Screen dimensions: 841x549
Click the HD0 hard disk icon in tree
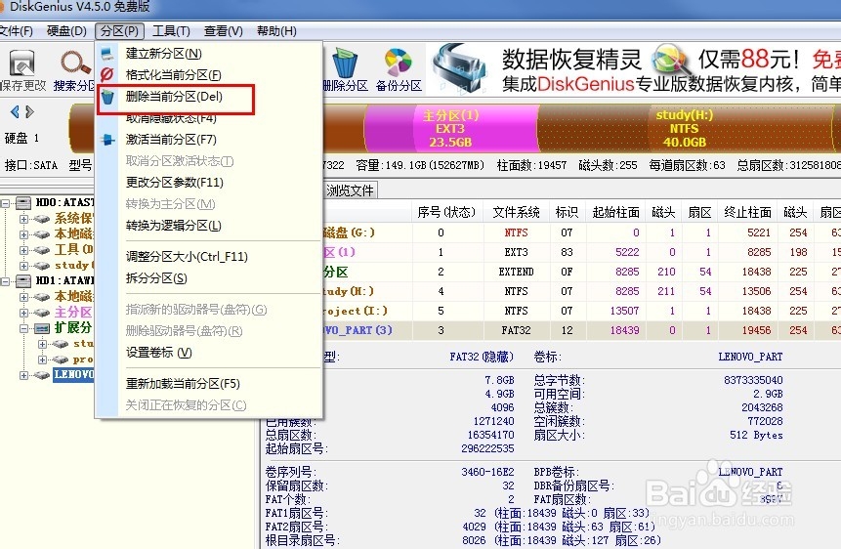[x=23, y=203]
